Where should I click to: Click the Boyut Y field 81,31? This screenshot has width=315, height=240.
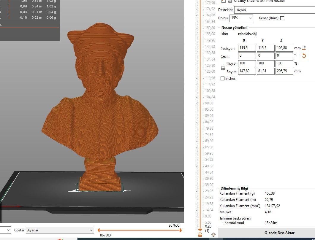(x=266, y=71)
